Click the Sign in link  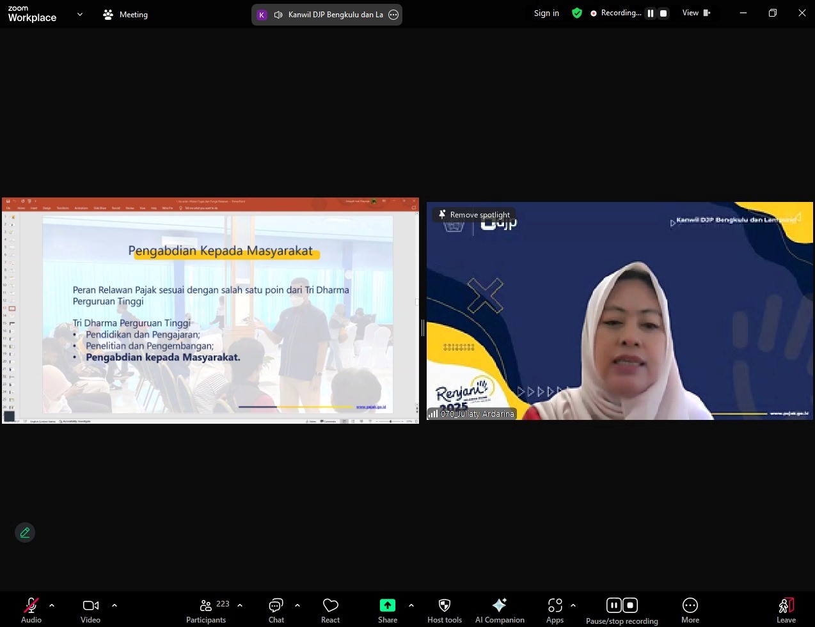546,13
